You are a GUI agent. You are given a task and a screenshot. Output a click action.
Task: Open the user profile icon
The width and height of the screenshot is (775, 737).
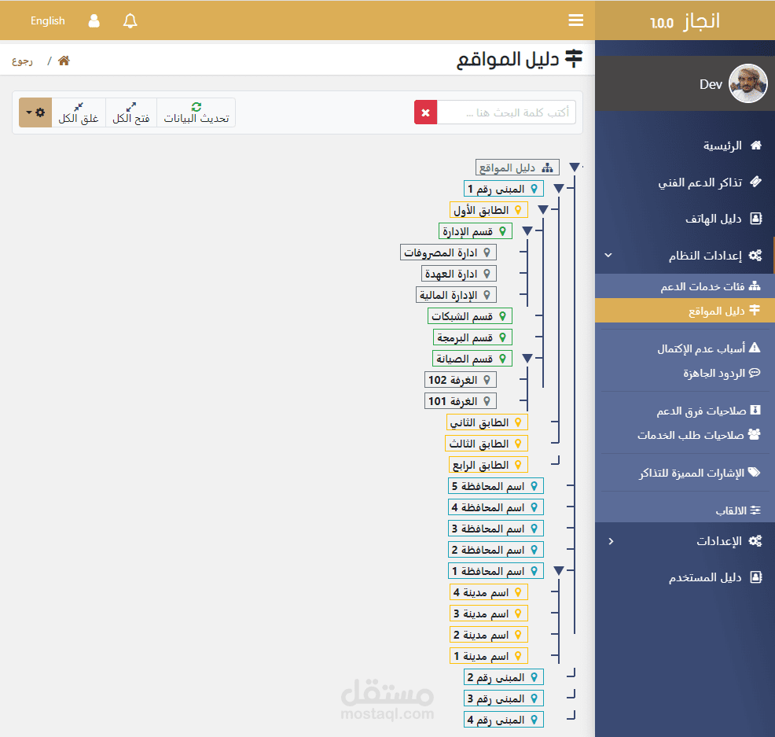point(94,21)
